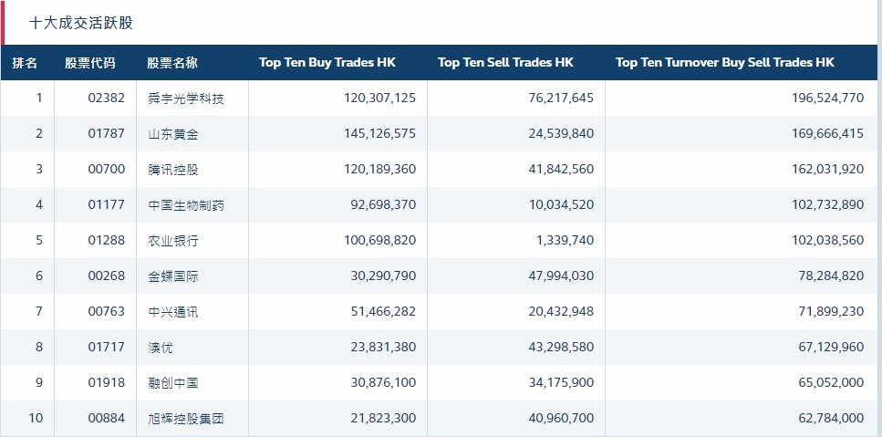This screenshot has width=882, height=437.
Task: Click the 排名 column header
Action: click(25, 63)
